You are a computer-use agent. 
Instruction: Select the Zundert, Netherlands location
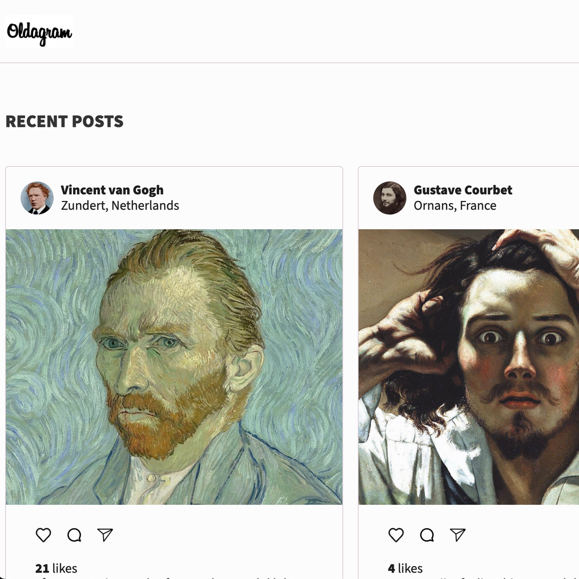coord(120,206)
